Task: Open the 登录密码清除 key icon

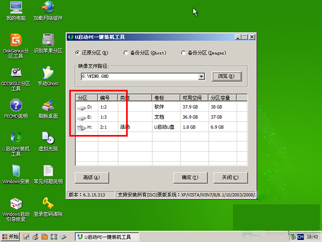Action: click(48, 207)
